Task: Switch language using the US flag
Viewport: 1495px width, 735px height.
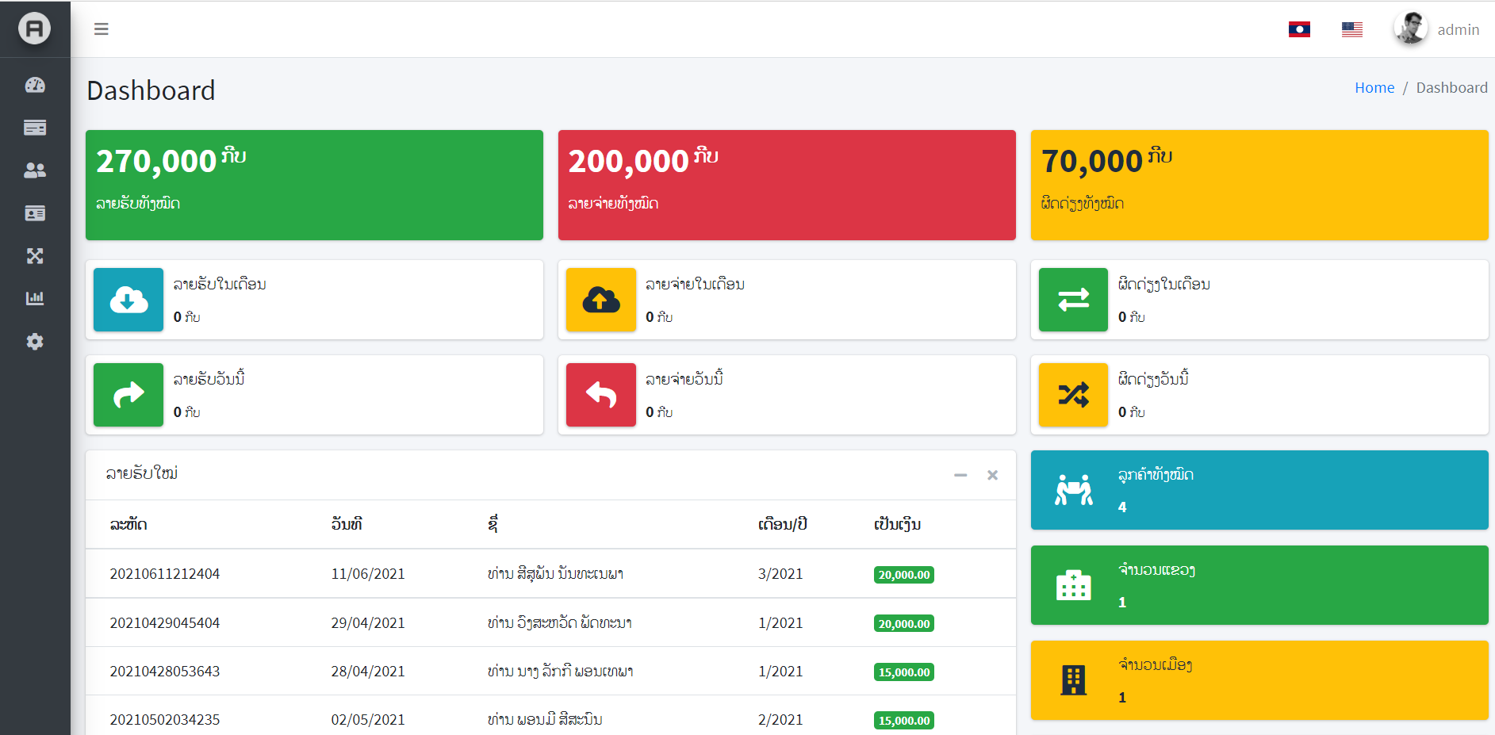Action: point(1352,29)
